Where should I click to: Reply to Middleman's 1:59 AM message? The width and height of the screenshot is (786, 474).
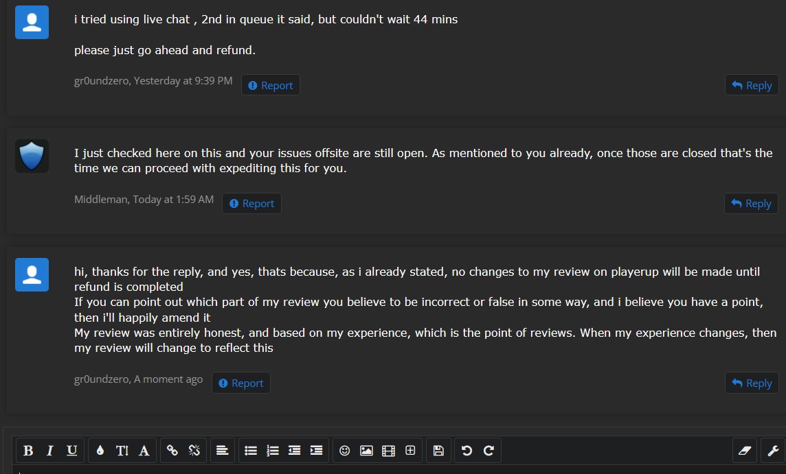click(751, 203)
